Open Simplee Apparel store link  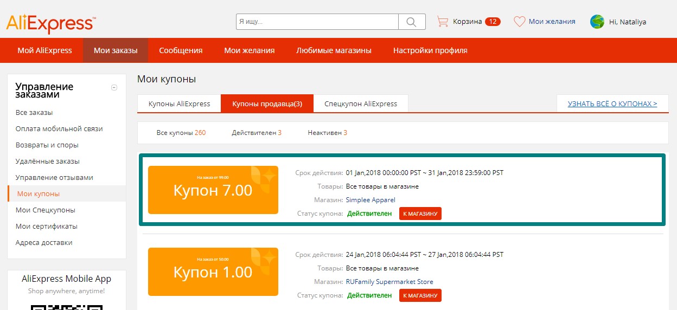(371, 200)
